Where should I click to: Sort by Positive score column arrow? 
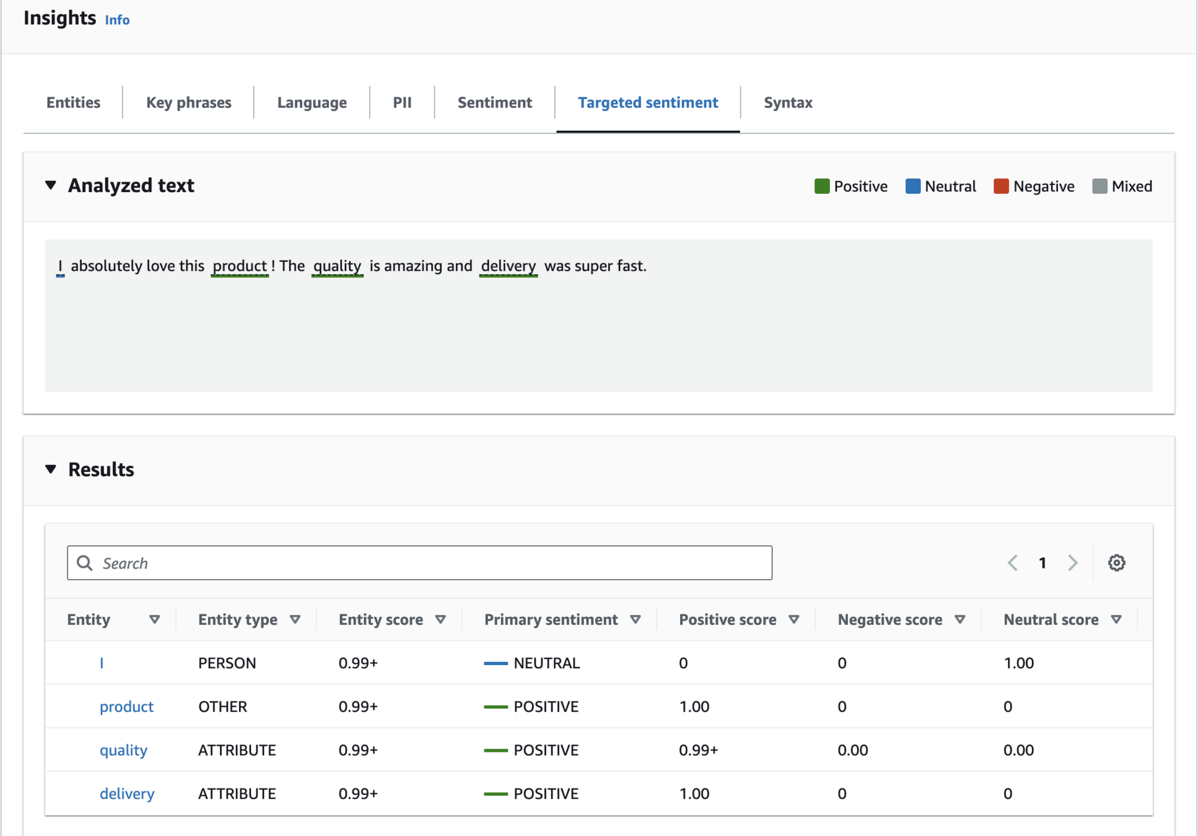[x=794, y=619]
